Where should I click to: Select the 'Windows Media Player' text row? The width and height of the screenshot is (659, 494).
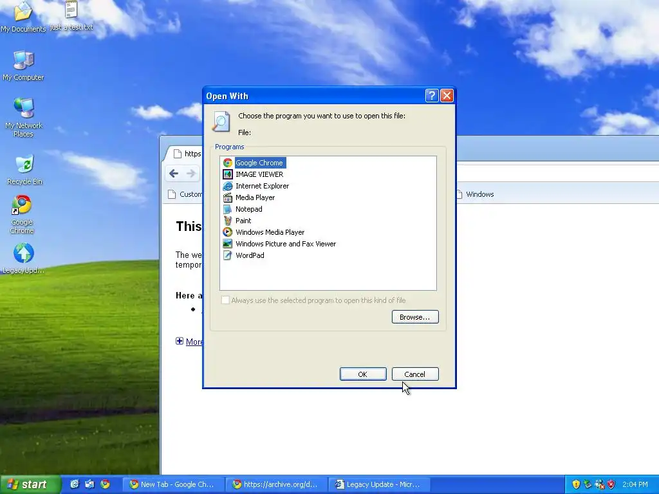270,232
